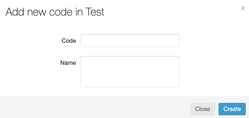Select the empty Code box to type
This screenshot has height=118, width=249.
pyautogui.click(x=130, y=40)
